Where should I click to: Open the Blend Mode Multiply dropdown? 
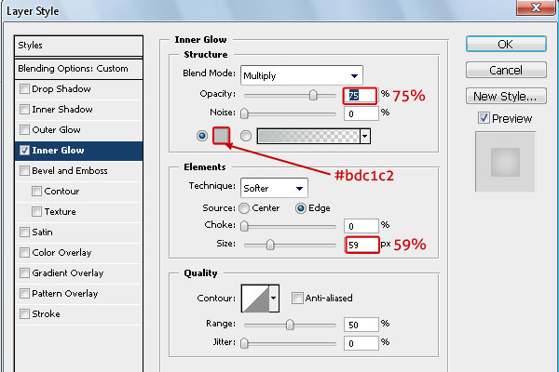tap(302, 75)
